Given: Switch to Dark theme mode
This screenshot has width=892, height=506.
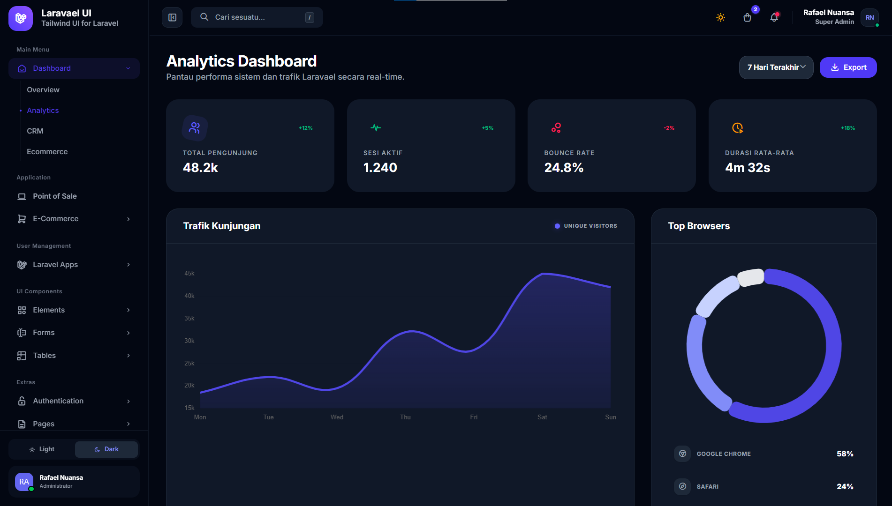Looking at the screenshot, I should [x=106, y=449].
